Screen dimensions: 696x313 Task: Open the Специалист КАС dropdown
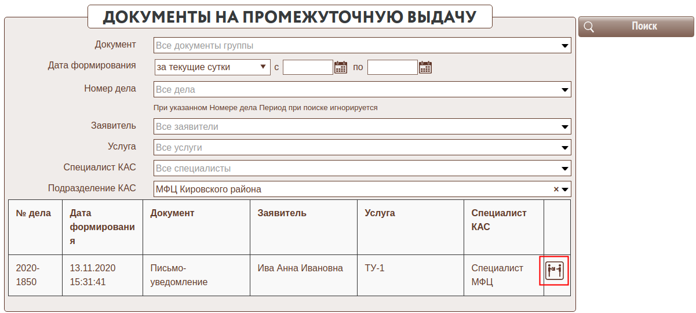click(565, 169)
